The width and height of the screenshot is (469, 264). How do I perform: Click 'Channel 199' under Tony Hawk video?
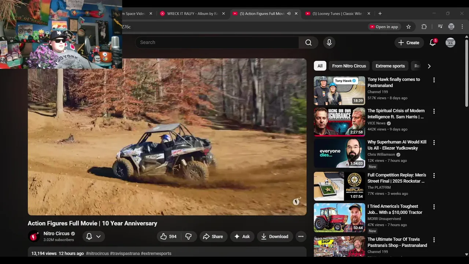378,92
